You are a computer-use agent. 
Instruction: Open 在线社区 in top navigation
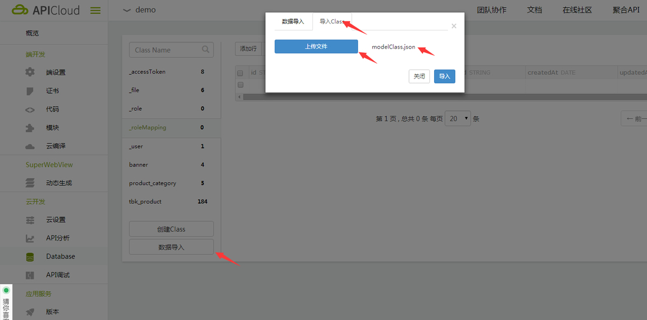(x=577, y=10)
